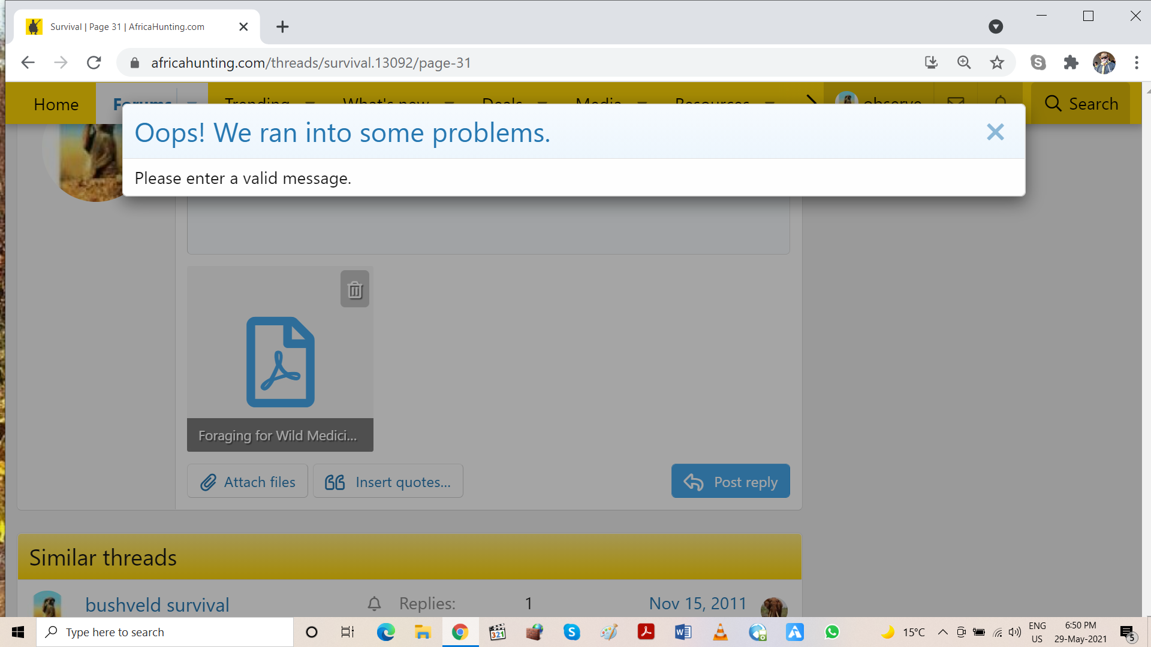
Task: Open the forum Search
Action: pyautogui.click(x=1081, y=104)
